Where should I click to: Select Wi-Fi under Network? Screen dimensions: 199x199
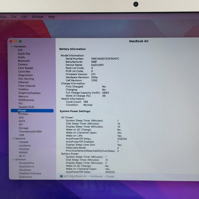[22, 156]
